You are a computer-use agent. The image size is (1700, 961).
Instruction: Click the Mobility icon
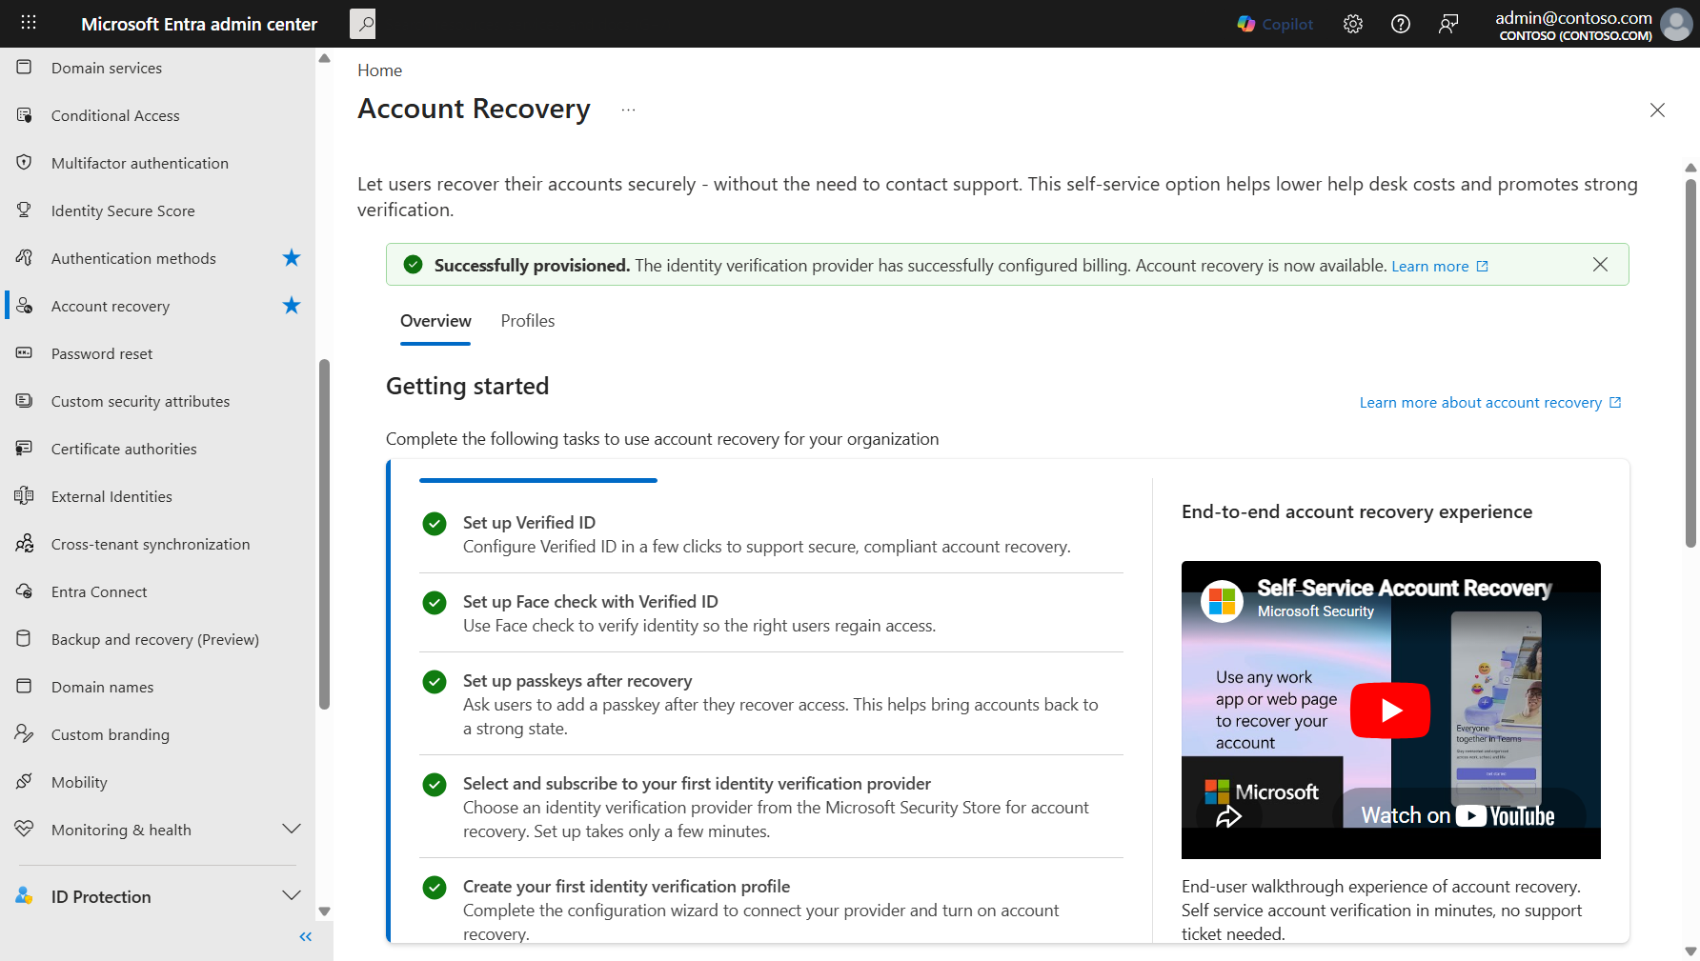pos(24,782)
